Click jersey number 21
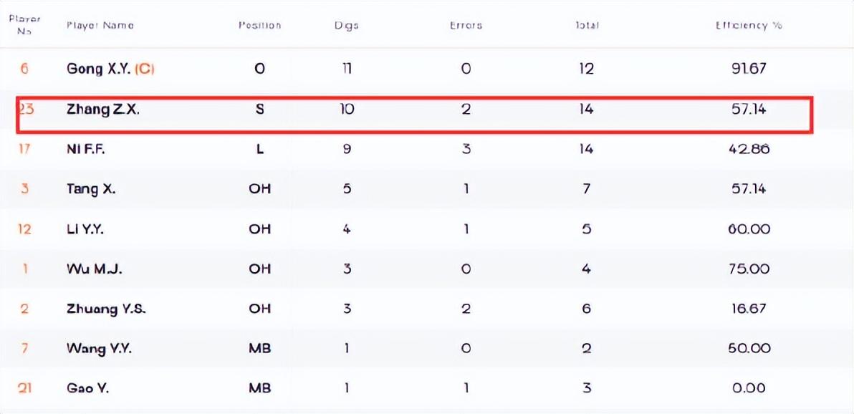 pyautogui.click(x=24, y=388)
